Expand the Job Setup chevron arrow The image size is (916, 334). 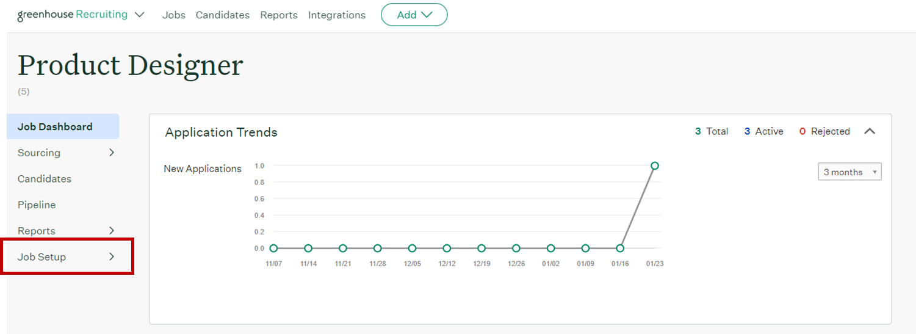[112, 257]
